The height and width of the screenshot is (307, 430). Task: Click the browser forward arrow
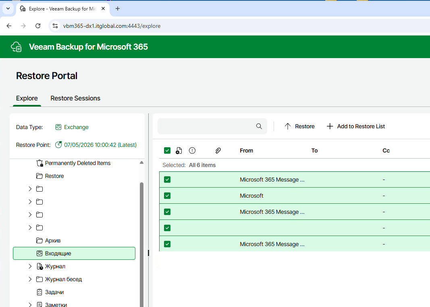(23, 26)
